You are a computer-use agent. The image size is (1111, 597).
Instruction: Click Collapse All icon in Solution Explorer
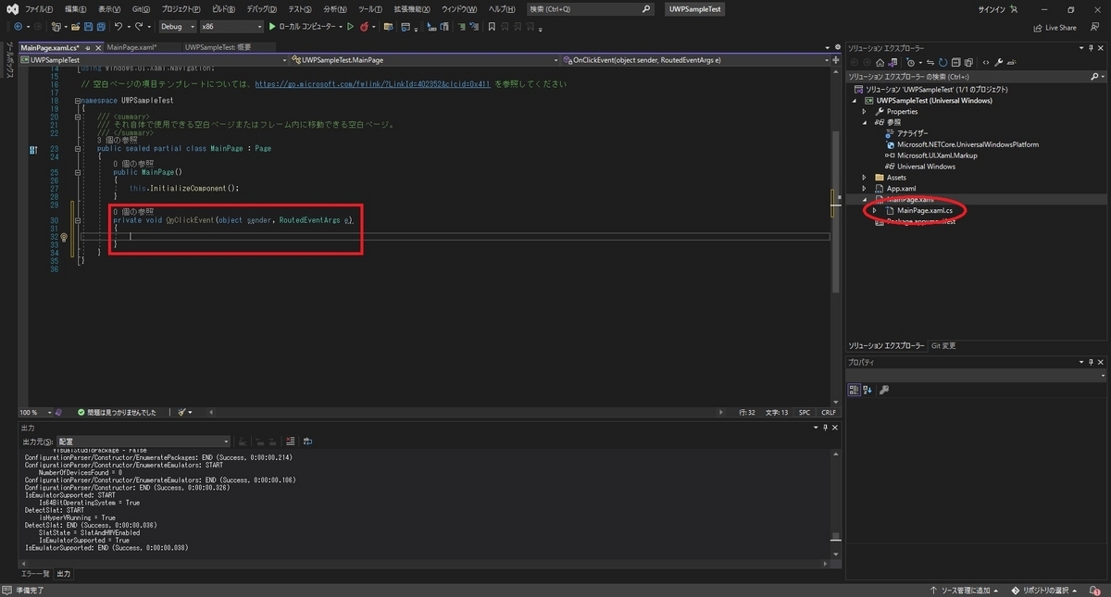pos(955,63)
